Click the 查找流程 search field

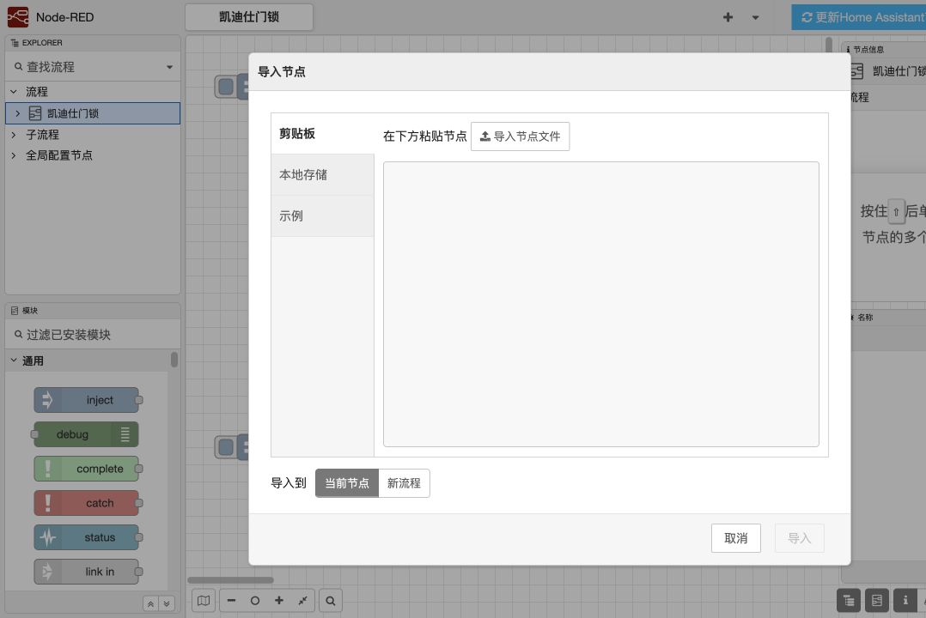(94, 67)
